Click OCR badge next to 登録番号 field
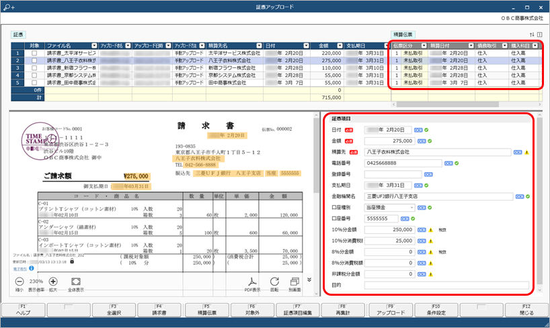550x328 pixels. pyautogui.click(x=428, y=174)
